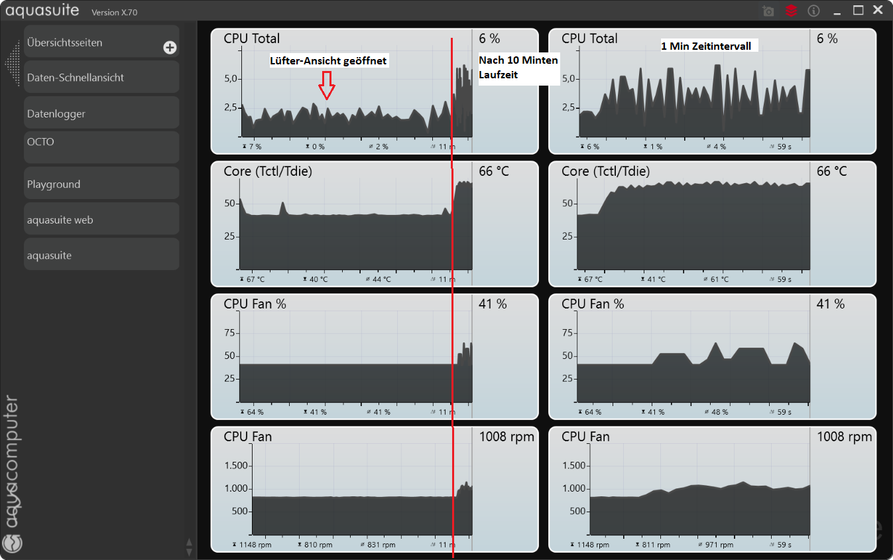Image resolution: width=893 pixels, height=560 pixels.
Task: Click the "Version X.70" text in title bar
Action: (x=115, y=12)
